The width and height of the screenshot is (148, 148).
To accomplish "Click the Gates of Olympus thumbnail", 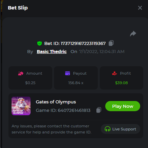I will 21,106.
